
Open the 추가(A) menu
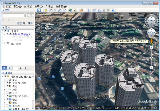(49, 6)
